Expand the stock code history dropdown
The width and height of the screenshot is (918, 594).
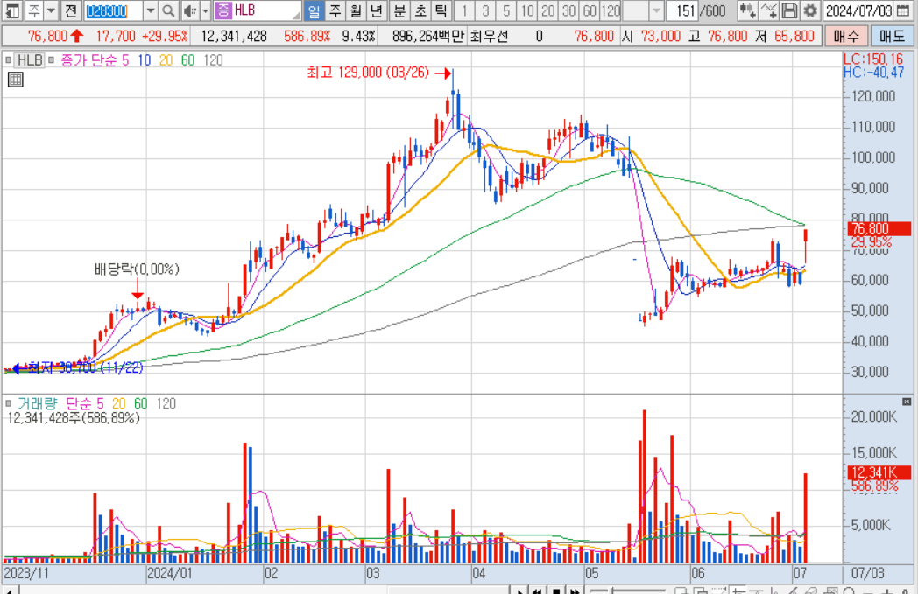tap(151, 10)
